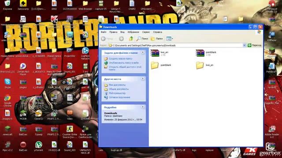Go up one folder level
The width and height of the screenshot is (282, 158).
pos(131,39)
